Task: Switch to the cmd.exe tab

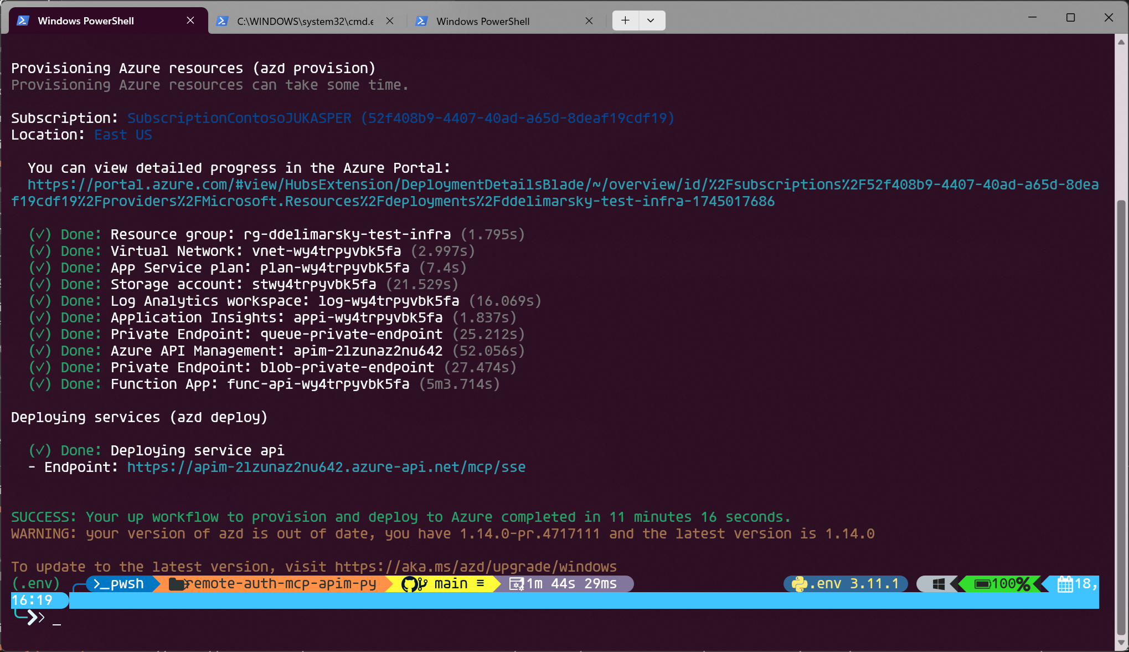Action: coord(299,21)
